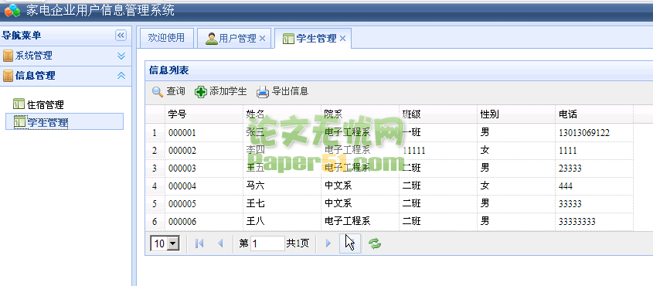Go to next page arrow icon
The height and width of the screenshot is (286, 653).
pyautogui.click(x=328, y=243)
